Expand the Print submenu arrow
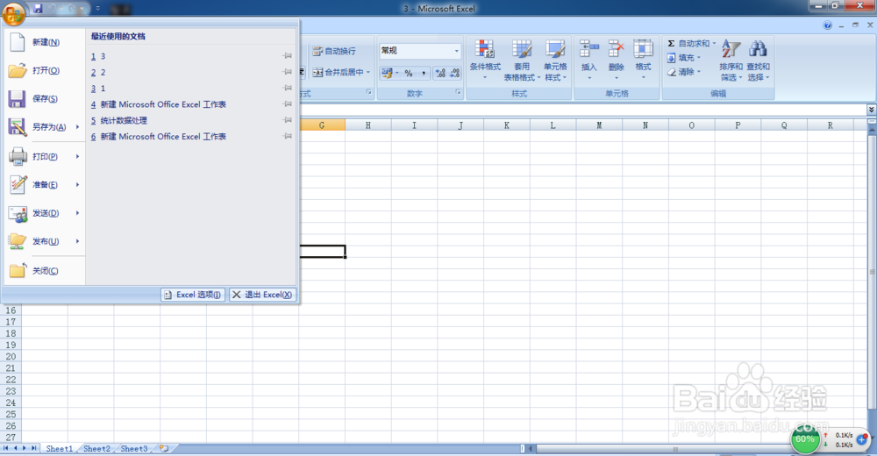 [x=78, y=157]
